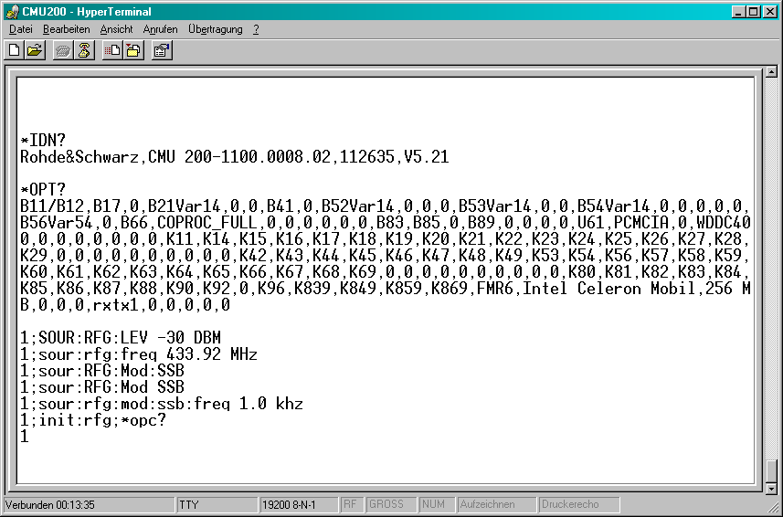Open the Datei menu
Screen dimensions: 783x517
(x=20, y=29)
